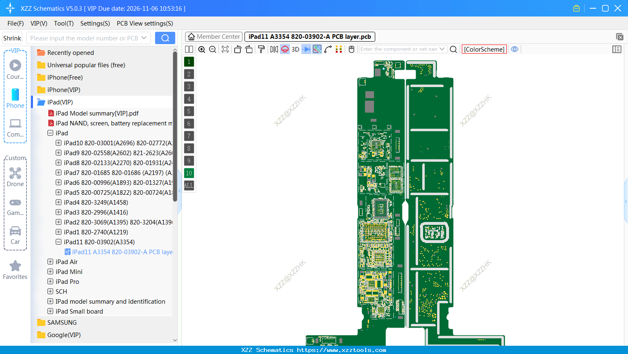Open the right side panel icon

617,50
